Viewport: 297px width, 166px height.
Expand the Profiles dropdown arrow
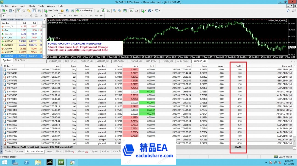click(13, 11)
